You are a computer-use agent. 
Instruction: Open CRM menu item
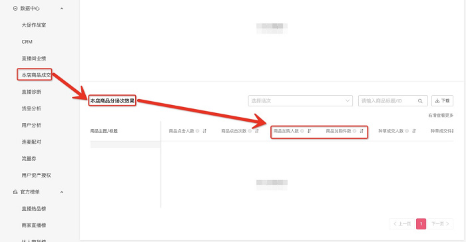[27, 42]
